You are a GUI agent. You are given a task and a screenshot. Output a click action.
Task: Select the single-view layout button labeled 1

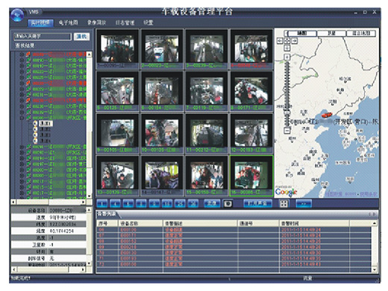[x=102, y=204]
